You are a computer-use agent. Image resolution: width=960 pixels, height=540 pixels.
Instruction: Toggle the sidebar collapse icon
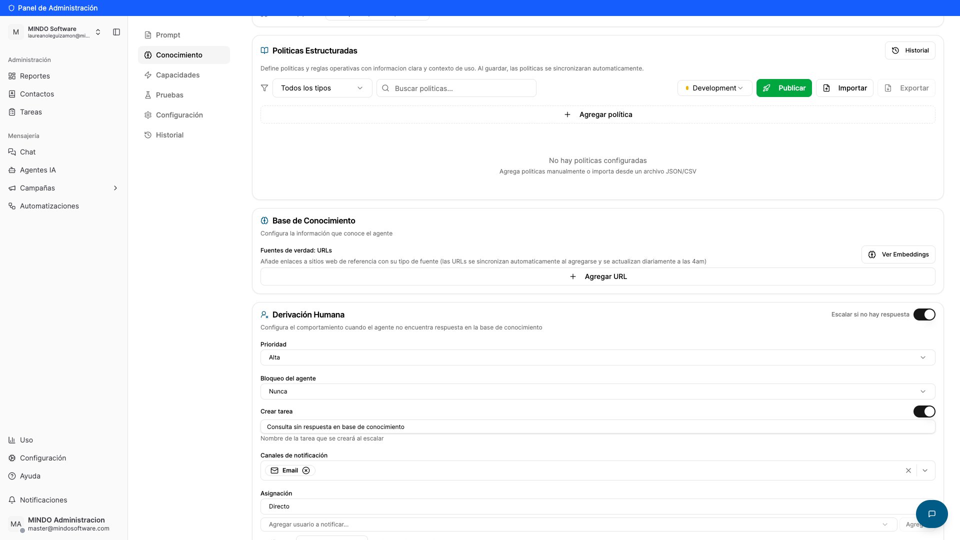point(116,32)
